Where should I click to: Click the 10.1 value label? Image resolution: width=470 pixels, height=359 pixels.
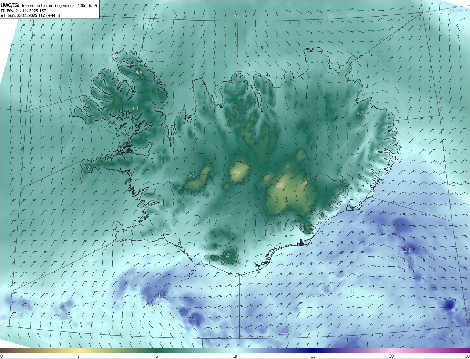[x=355, y=291]
